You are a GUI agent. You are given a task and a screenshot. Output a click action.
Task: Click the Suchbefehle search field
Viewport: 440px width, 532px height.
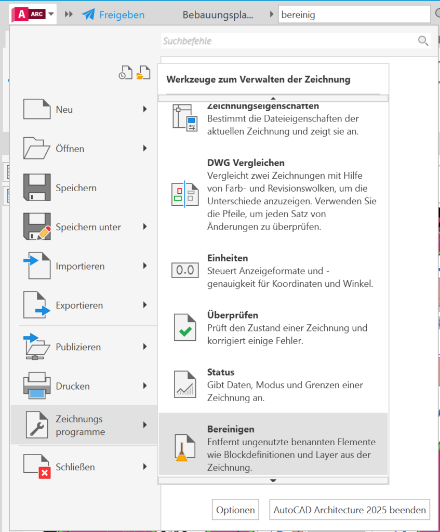pyautogui.click(x=288, y=41)
